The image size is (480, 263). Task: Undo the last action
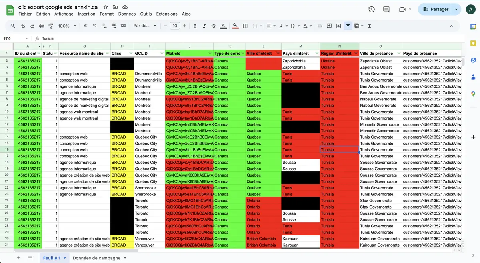[x=23, y=26]
